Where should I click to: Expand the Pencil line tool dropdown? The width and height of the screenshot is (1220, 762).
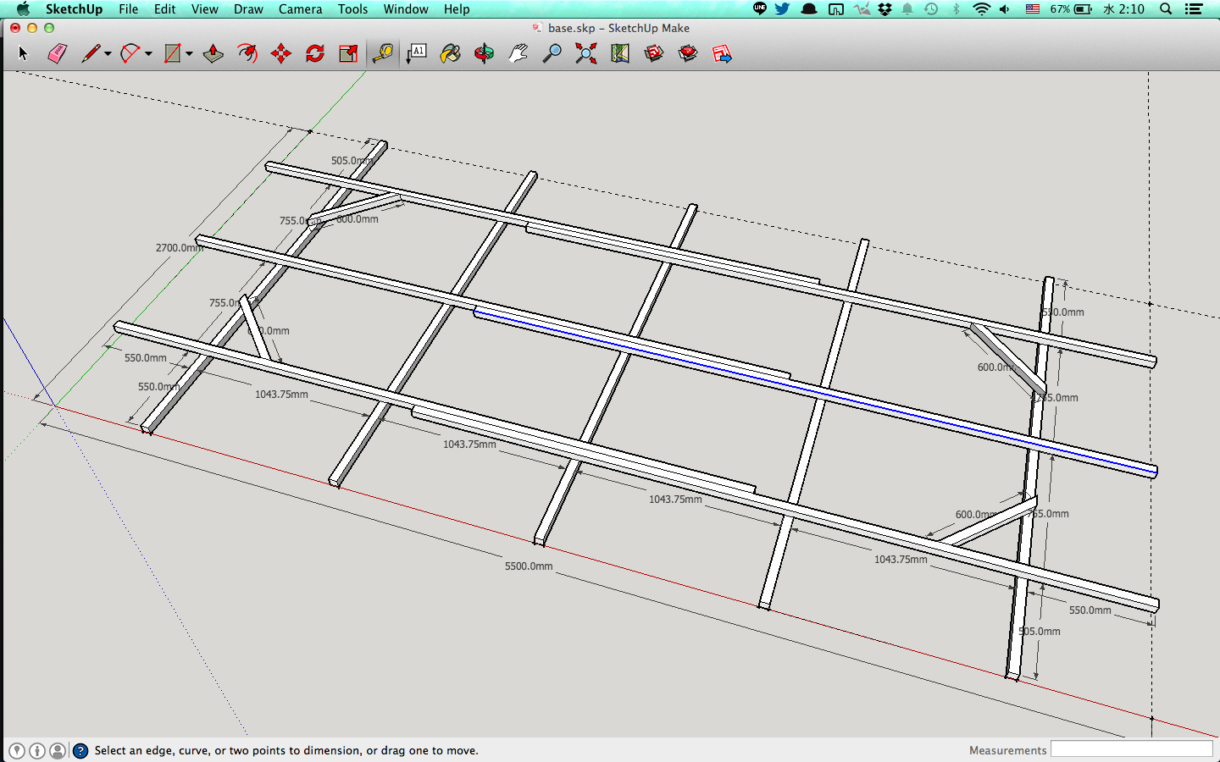(x=108, y=54)
